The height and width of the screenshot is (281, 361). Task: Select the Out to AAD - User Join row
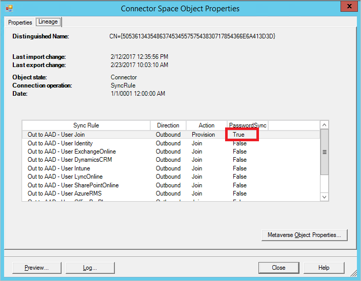click(171, 135)
